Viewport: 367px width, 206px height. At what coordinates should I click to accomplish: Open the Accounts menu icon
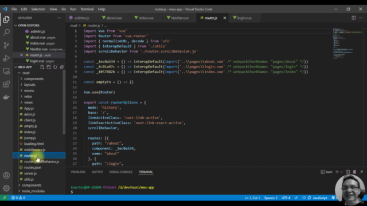(6, 176)
